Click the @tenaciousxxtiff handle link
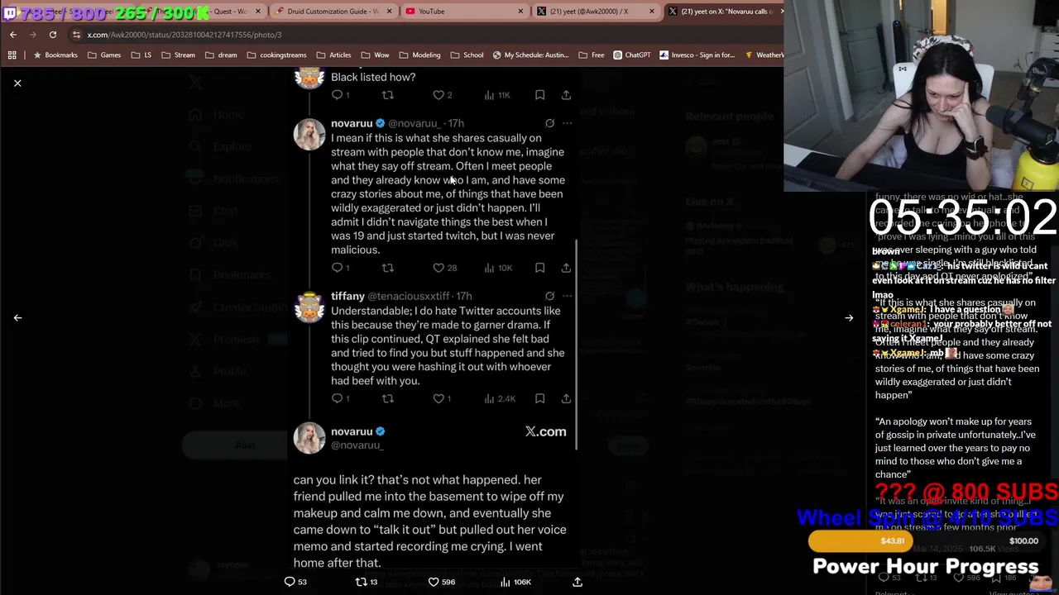This screenshot has width=1059, height=595. tap(409, 296)
